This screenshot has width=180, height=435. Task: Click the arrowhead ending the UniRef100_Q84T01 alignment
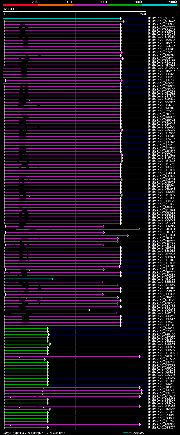[123, 59]
